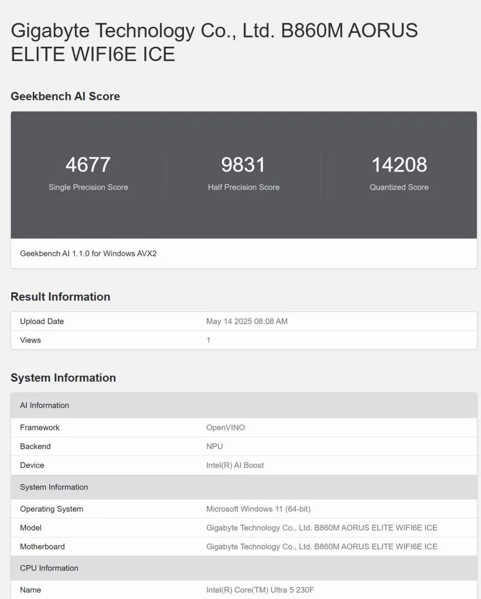Click the CPU Information table header

244,568
